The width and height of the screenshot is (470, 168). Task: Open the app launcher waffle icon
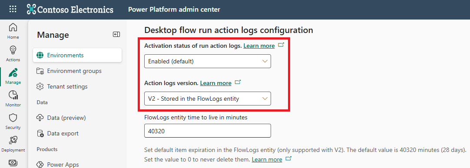pos(13,9)
